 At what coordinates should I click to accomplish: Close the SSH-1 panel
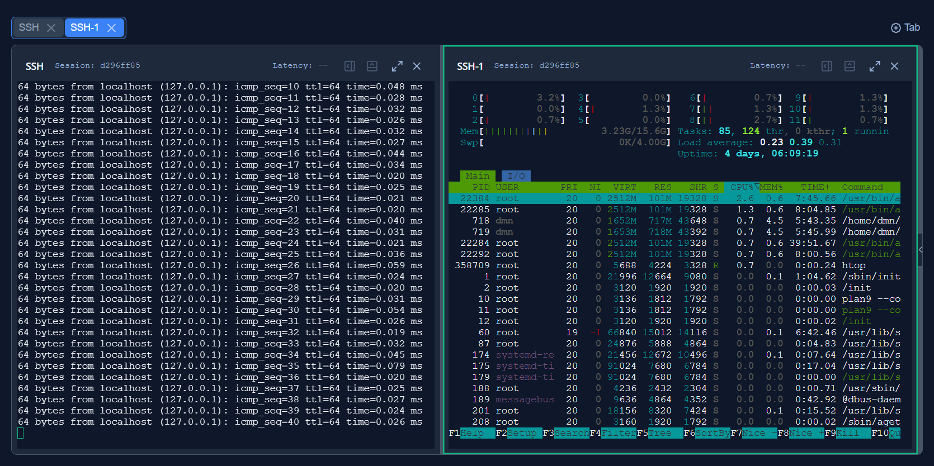(x=894, y=66)
